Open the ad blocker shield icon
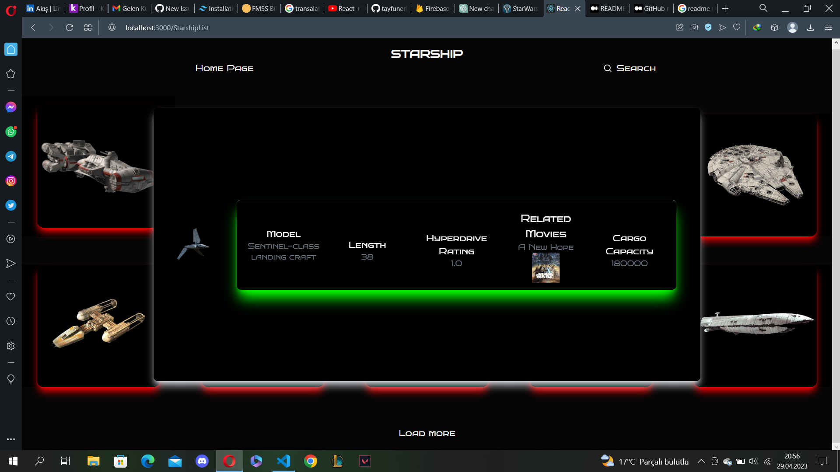Image resolution: width=840 pixels, height=472 pixels. (708, 28)
